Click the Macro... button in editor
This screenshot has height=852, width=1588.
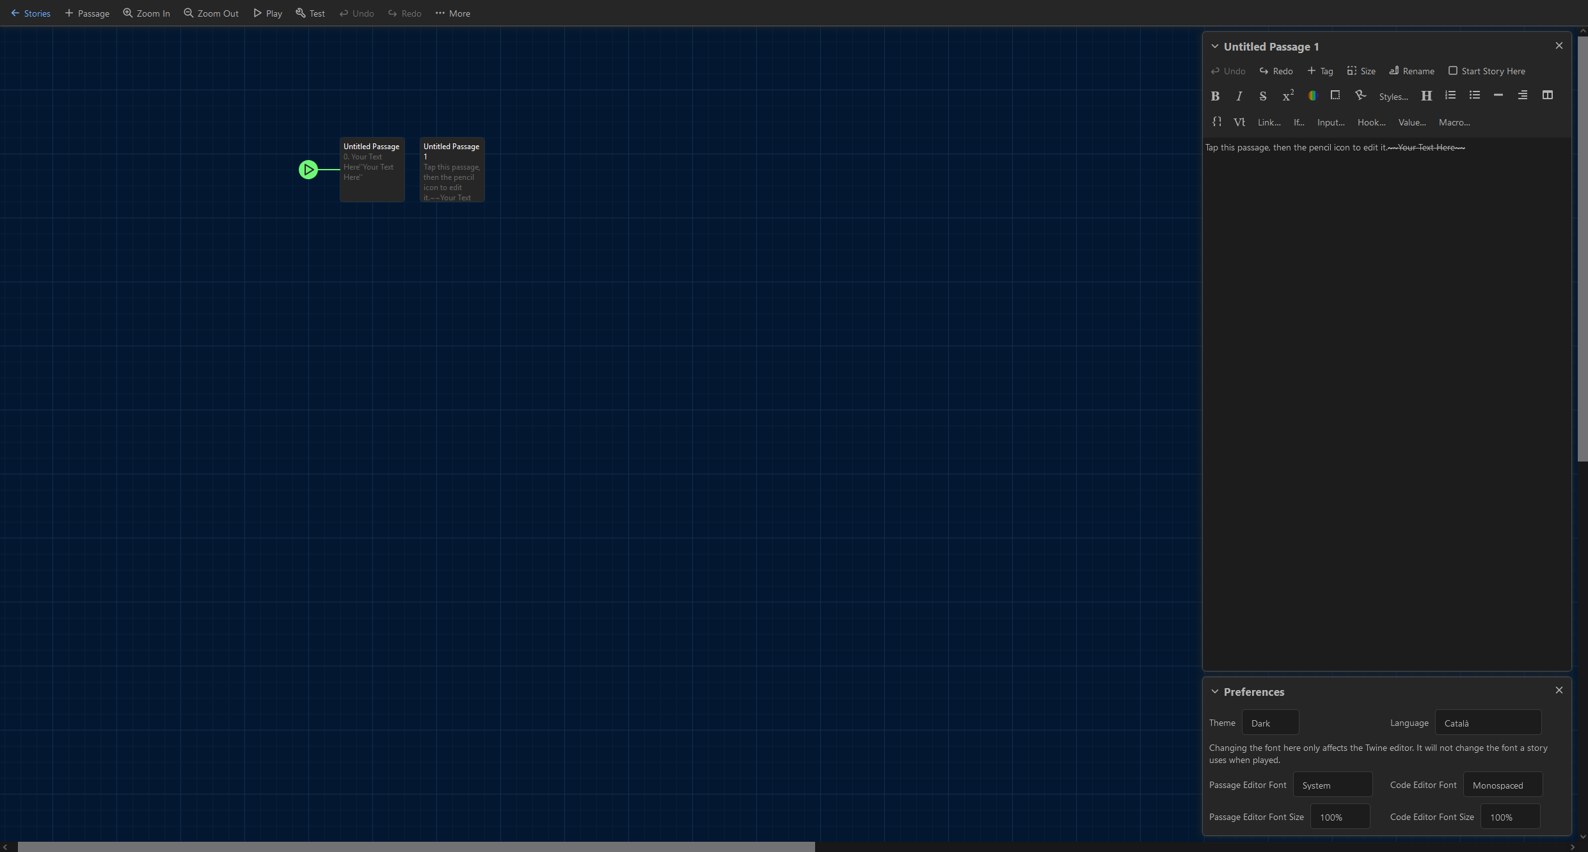1454,122
